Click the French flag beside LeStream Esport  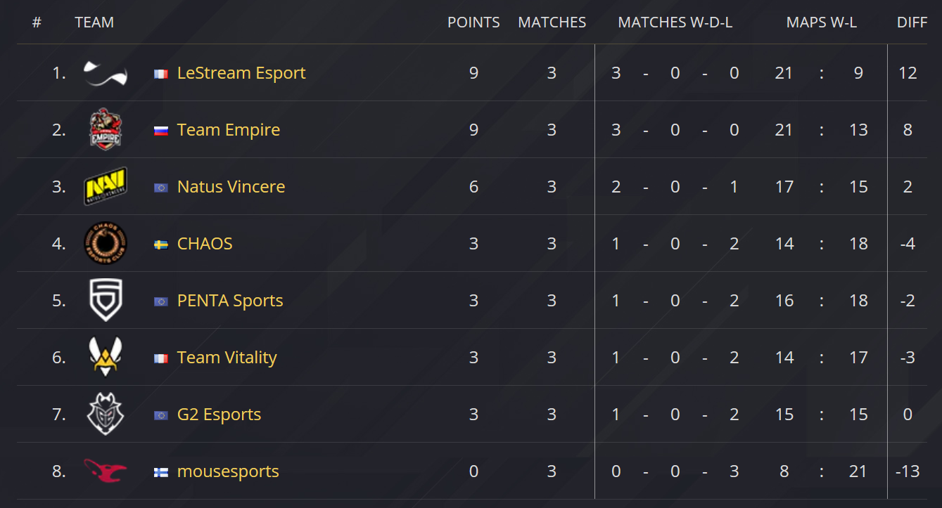tap(161, 74)
